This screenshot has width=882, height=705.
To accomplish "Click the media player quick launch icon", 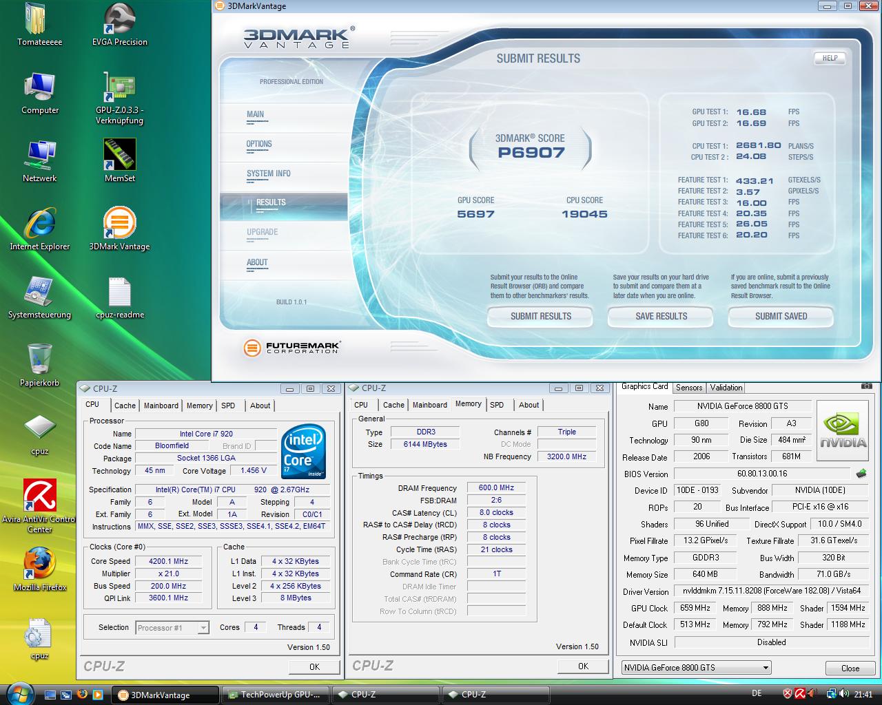I will (x=98, y=695).
